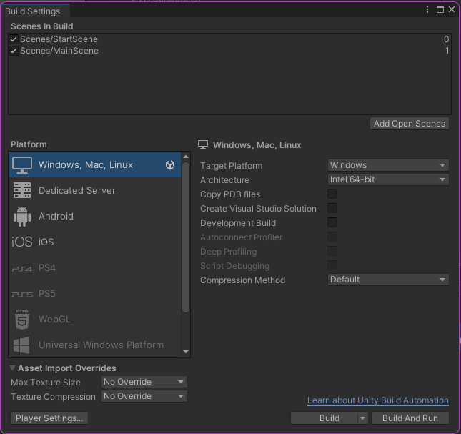Select the PS4 logo icon
Image resolution: width=461 pixels, height=434 pixels.
(22, 269)
